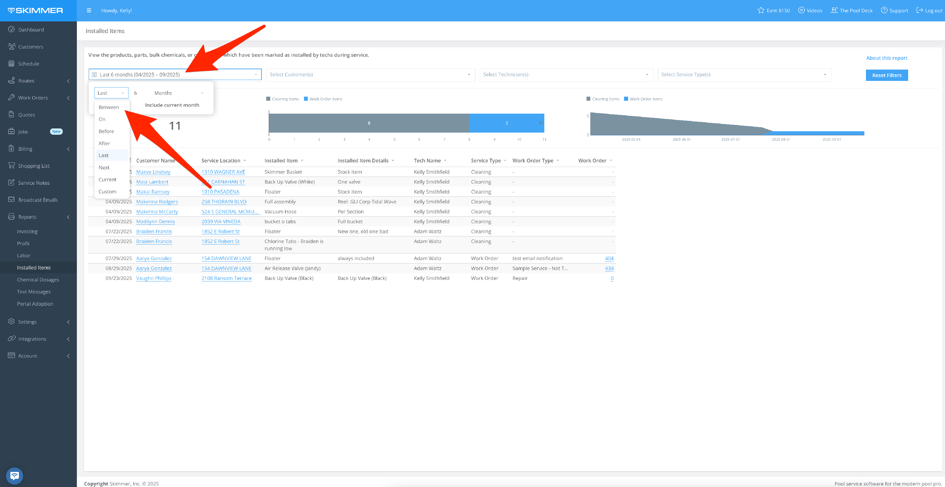Open the chat widget bubble icon
Screen dimensions: 945x487
[x=14, y=475]
